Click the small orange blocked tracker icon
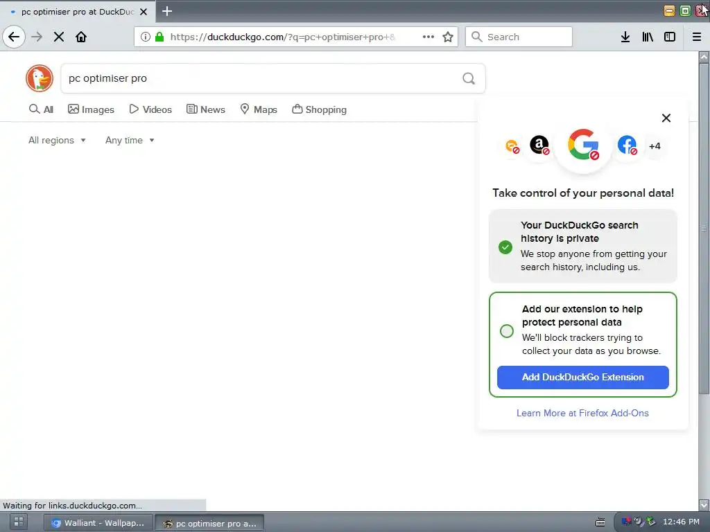The height and width of the screenshot is (532, 710). [512, 146]
